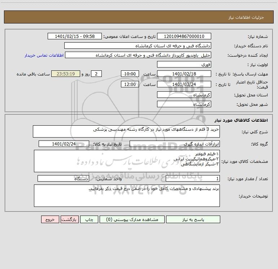Screen dimensions: 278x269
Task: Click the goods group field ابزارآلات اندازه گیری
Action: coord(175,144)
